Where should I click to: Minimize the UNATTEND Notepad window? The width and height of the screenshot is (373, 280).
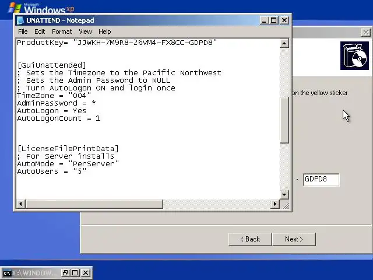click(264, 20)
